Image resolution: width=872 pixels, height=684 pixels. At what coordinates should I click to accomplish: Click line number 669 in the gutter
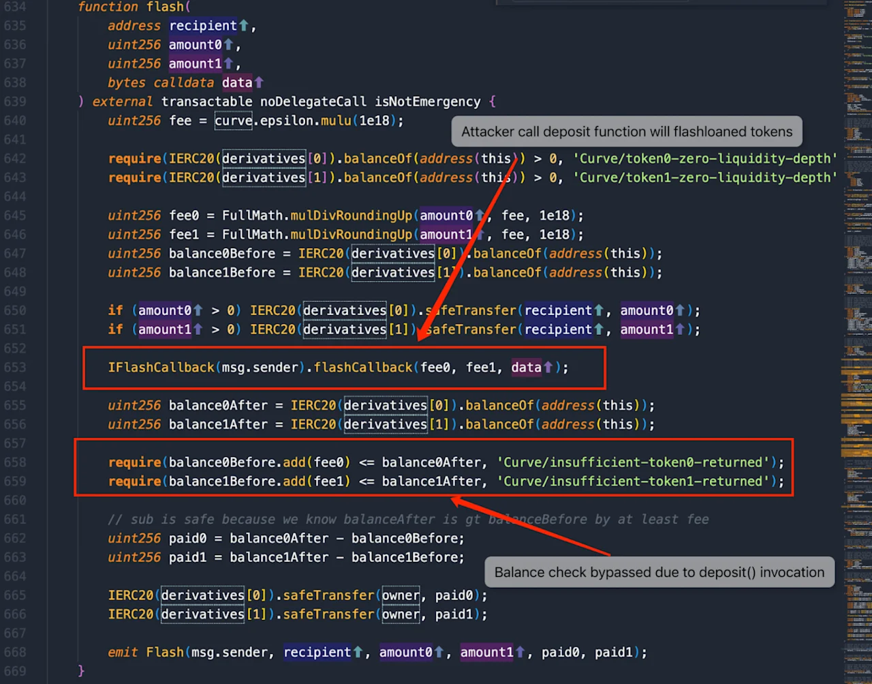click(15, 672)
